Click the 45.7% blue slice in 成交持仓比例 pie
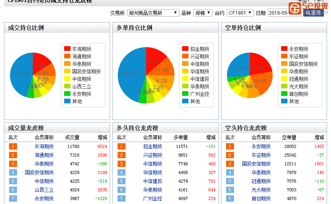This screenshot has height=204, width=331. pos(21,75)
